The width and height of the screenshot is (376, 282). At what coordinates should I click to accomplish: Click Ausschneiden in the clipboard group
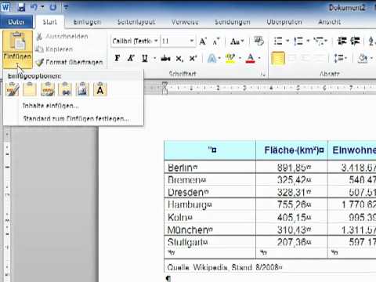click(x=63, y=36)
